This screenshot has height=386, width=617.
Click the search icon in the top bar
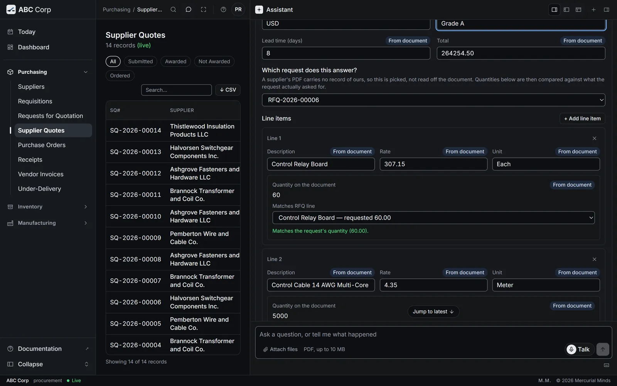174,10
